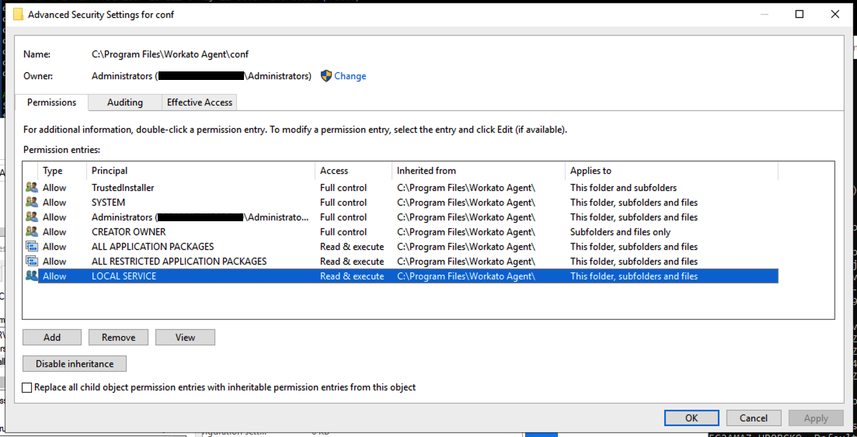857x437 pixels.
Task: Select the Administrators permission entry
Action: click(402, 217)
